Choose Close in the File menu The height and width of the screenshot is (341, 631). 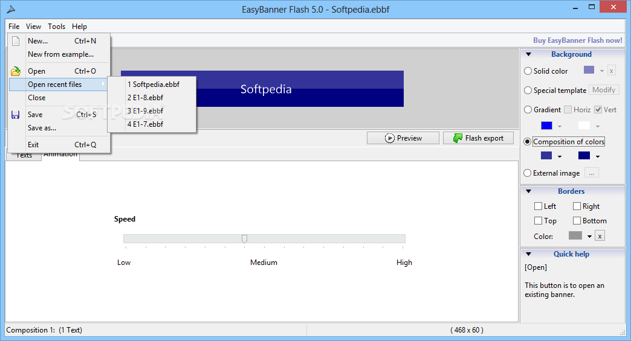point(59,98)
